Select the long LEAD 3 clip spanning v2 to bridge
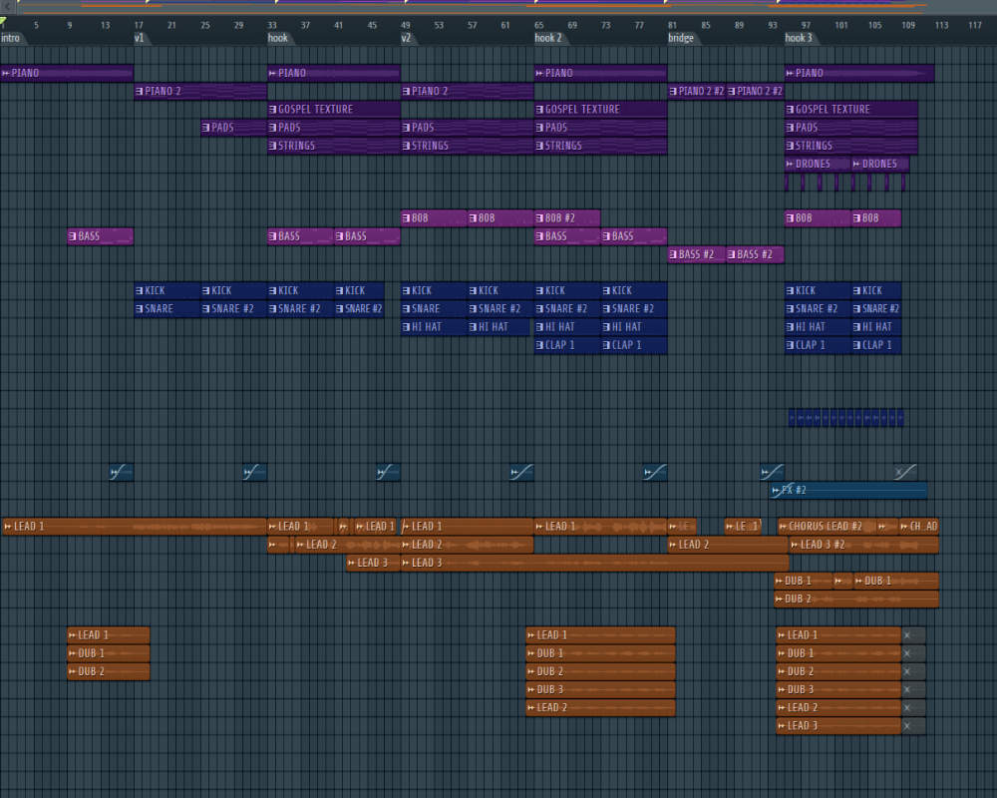Image resolution: width=997 pixels, height=798 pixels. click(x=594, y=563)
